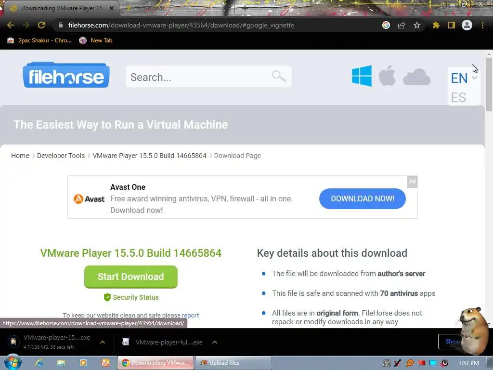
Task: Expand options for VMware-player-ful download
Action: [215, 342]
